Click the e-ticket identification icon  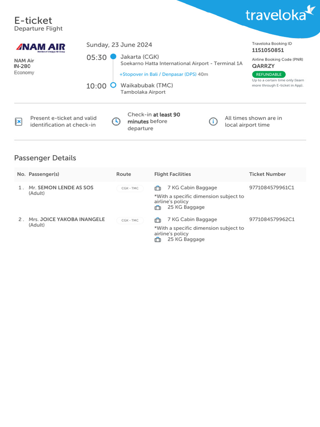coord(18,122)
